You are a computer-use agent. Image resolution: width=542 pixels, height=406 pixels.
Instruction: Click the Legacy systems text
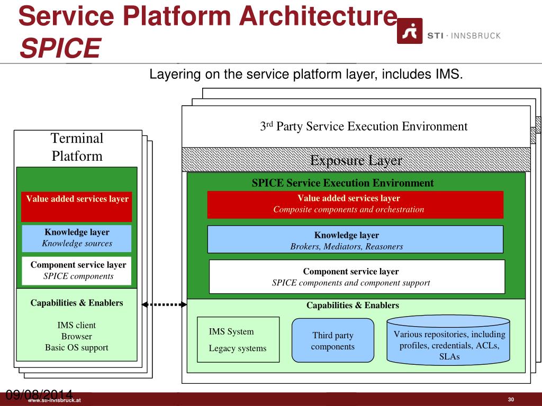coord(238,348)
